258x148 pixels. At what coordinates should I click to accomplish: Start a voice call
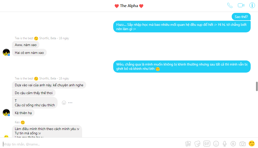[230, 5]
